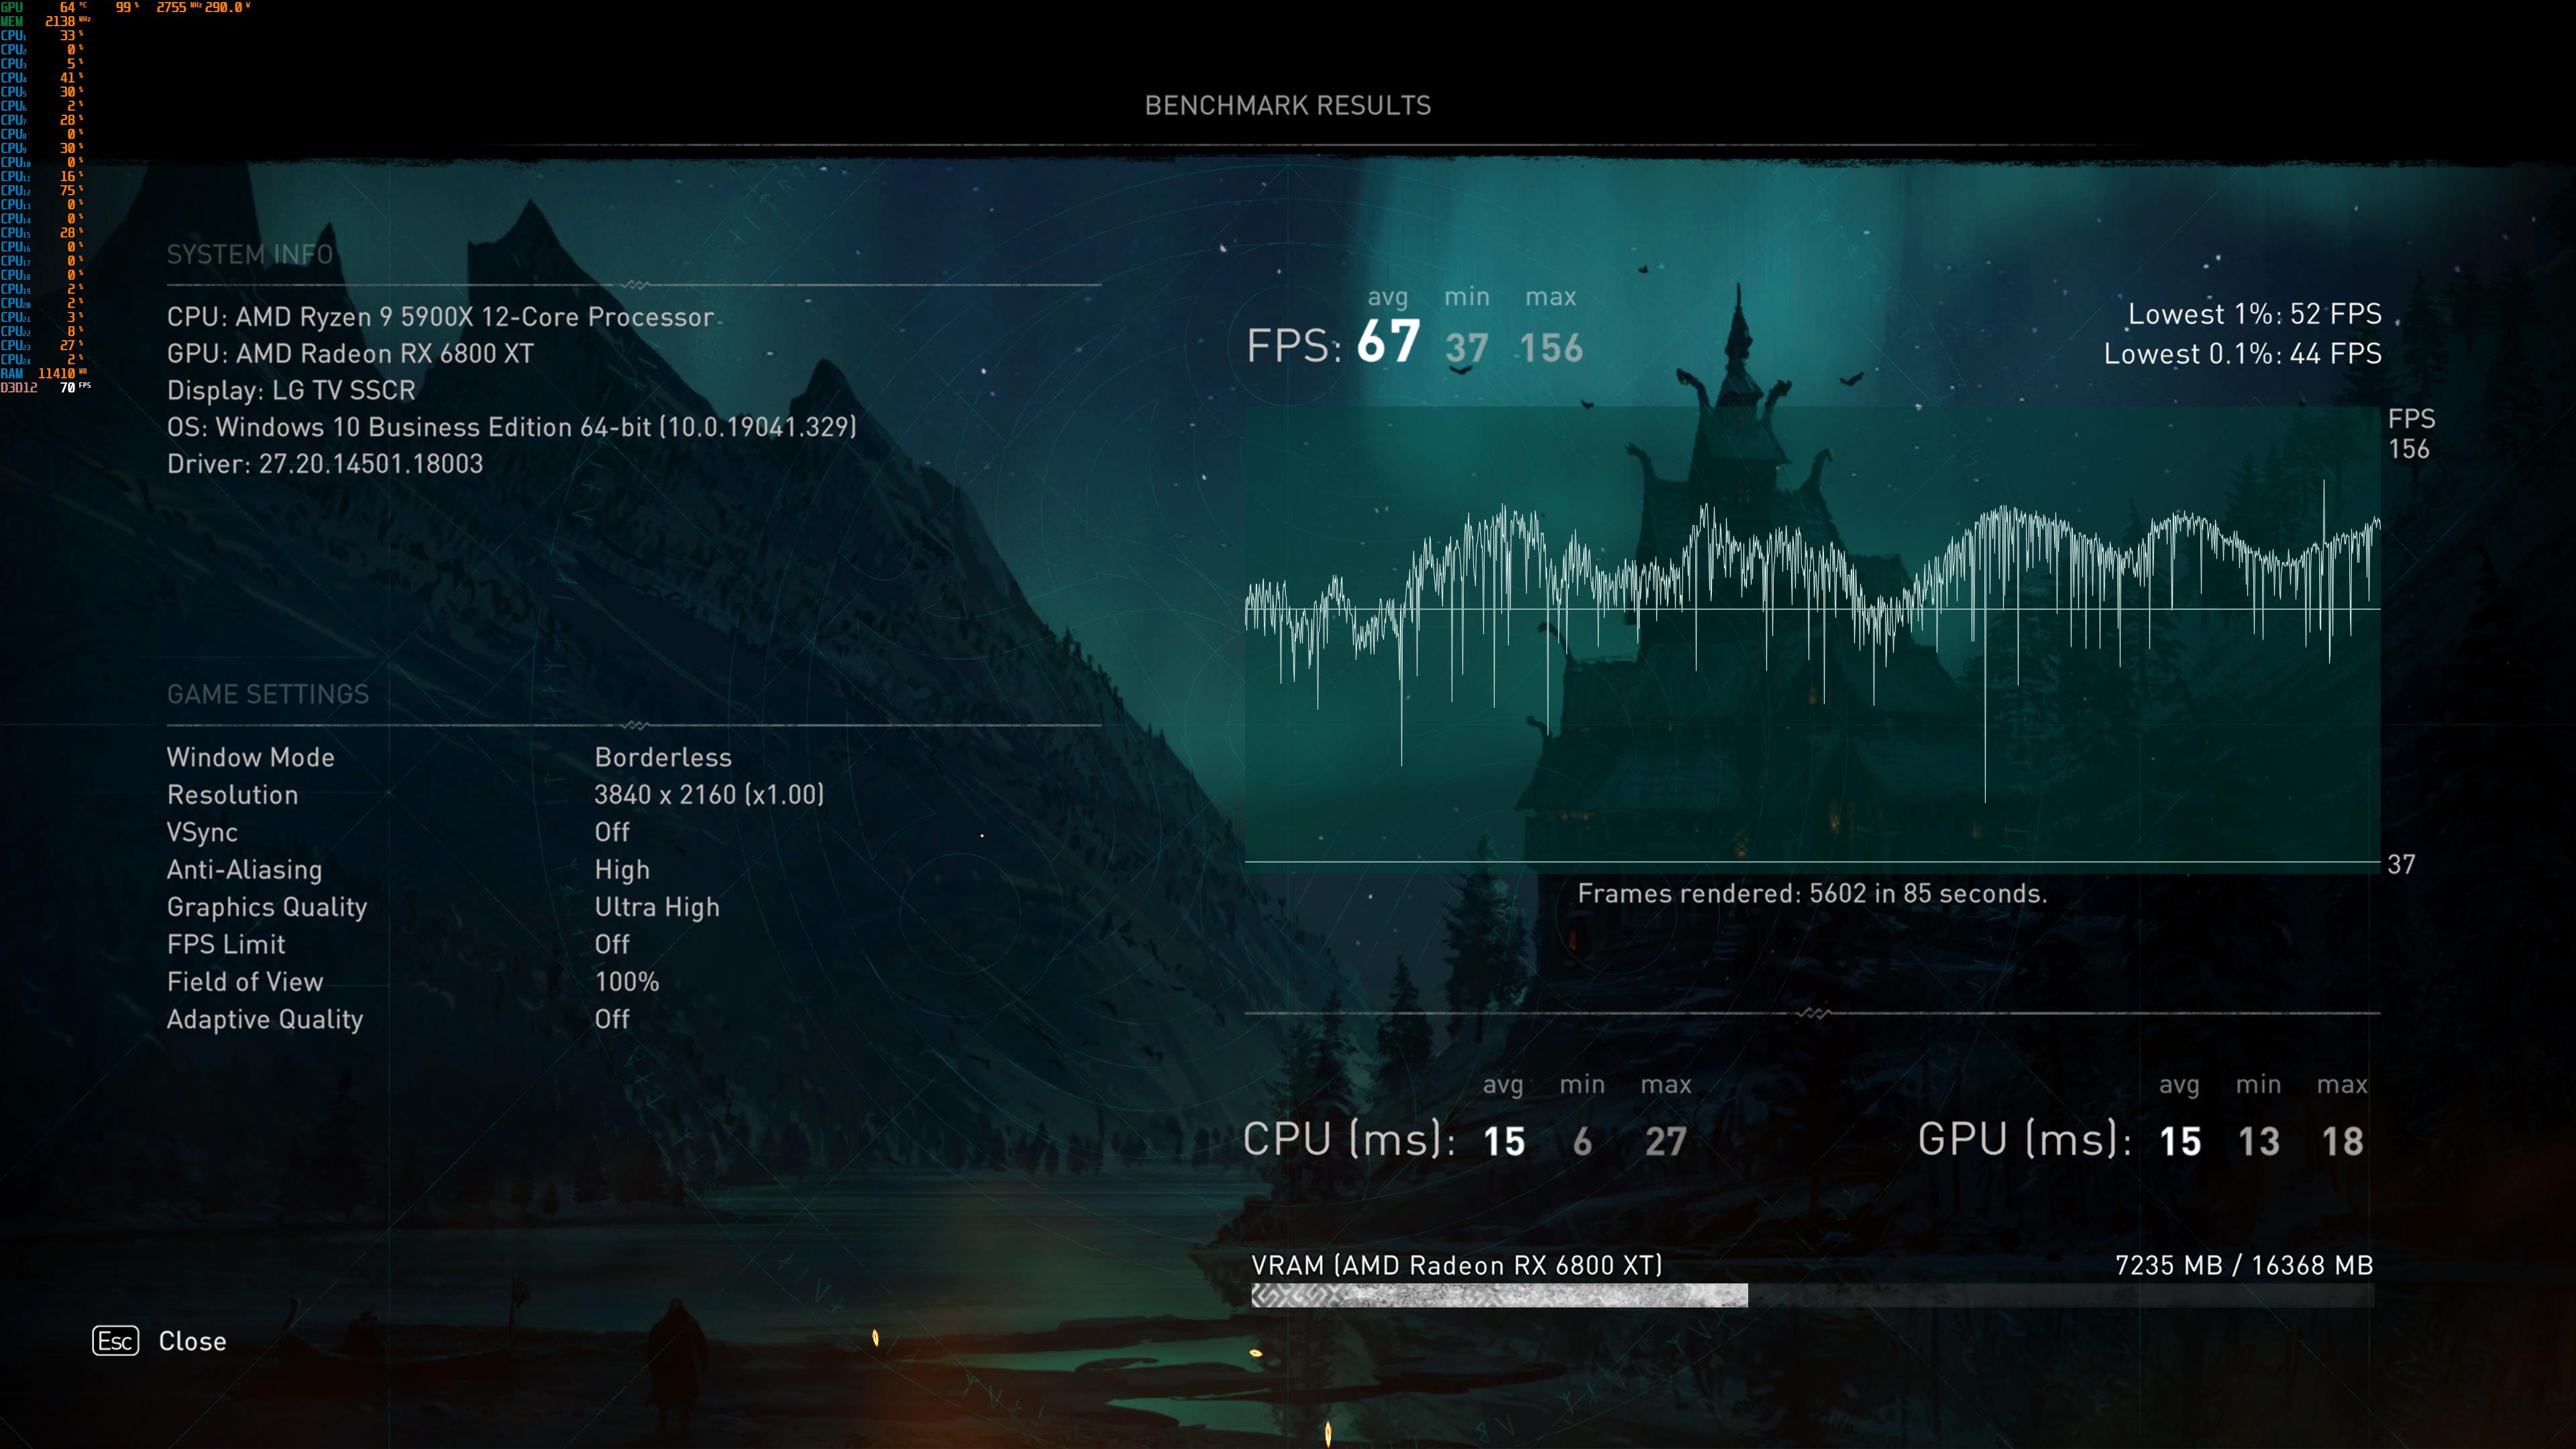Click the GPU maximum value 18
This screenshot has width=2576, height=1449.
(x=2342, y=1142)
